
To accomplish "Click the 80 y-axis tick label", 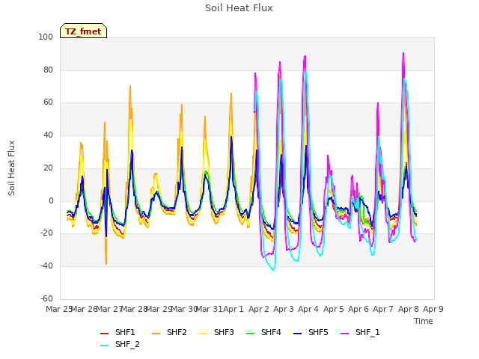I will 48,70.
